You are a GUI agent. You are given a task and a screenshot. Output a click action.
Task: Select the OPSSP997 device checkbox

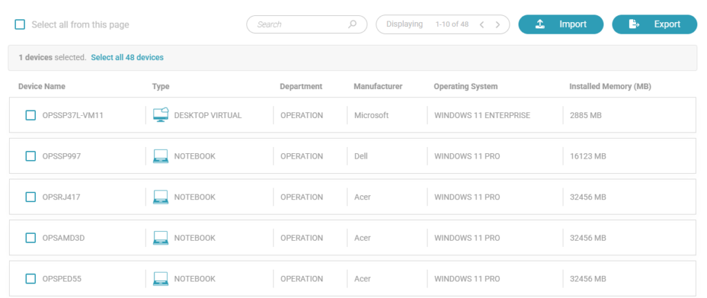coord(30,157)
